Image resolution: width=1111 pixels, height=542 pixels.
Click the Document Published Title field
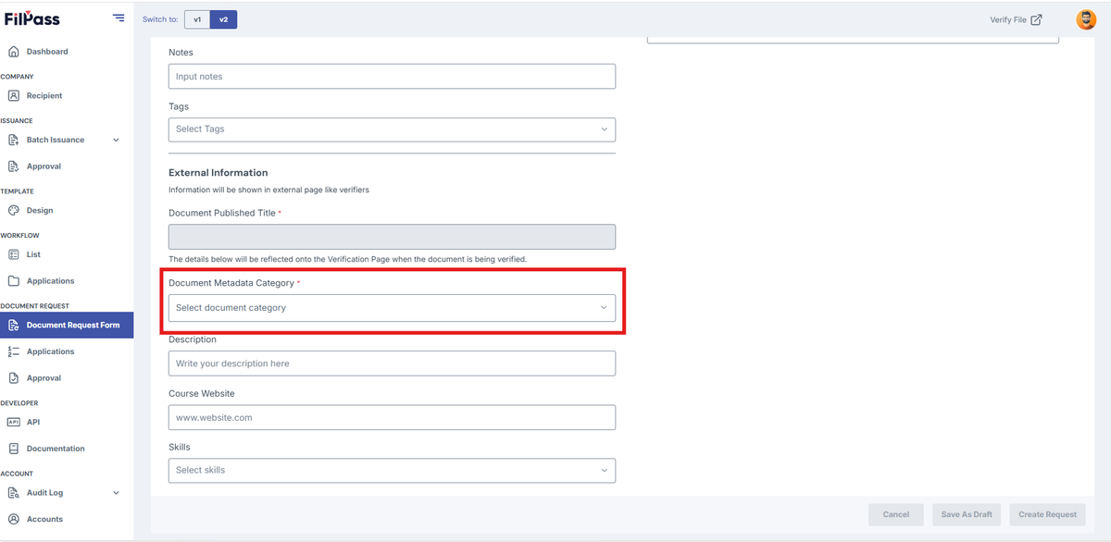click(x=392, y=237)
